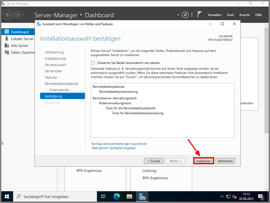Click the back navigation arrow icon

(x=8, y=15)
